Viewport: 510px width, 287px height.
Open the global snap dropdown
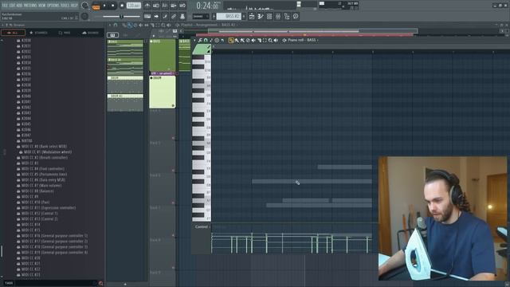[x=201, y=16]
